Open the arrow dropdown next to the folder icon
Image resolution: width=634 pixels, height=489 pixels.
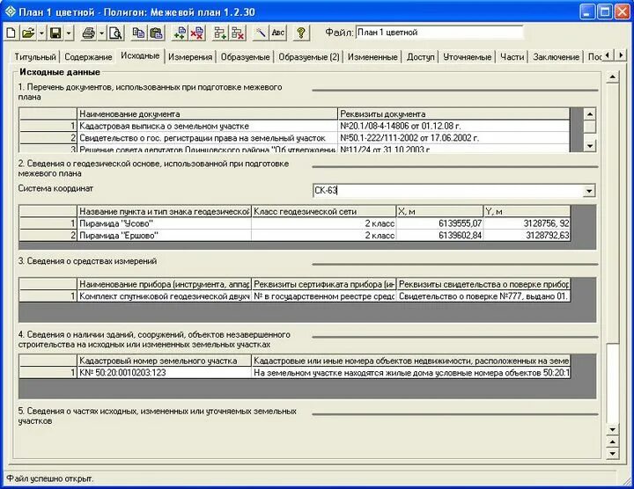(41, 33)
